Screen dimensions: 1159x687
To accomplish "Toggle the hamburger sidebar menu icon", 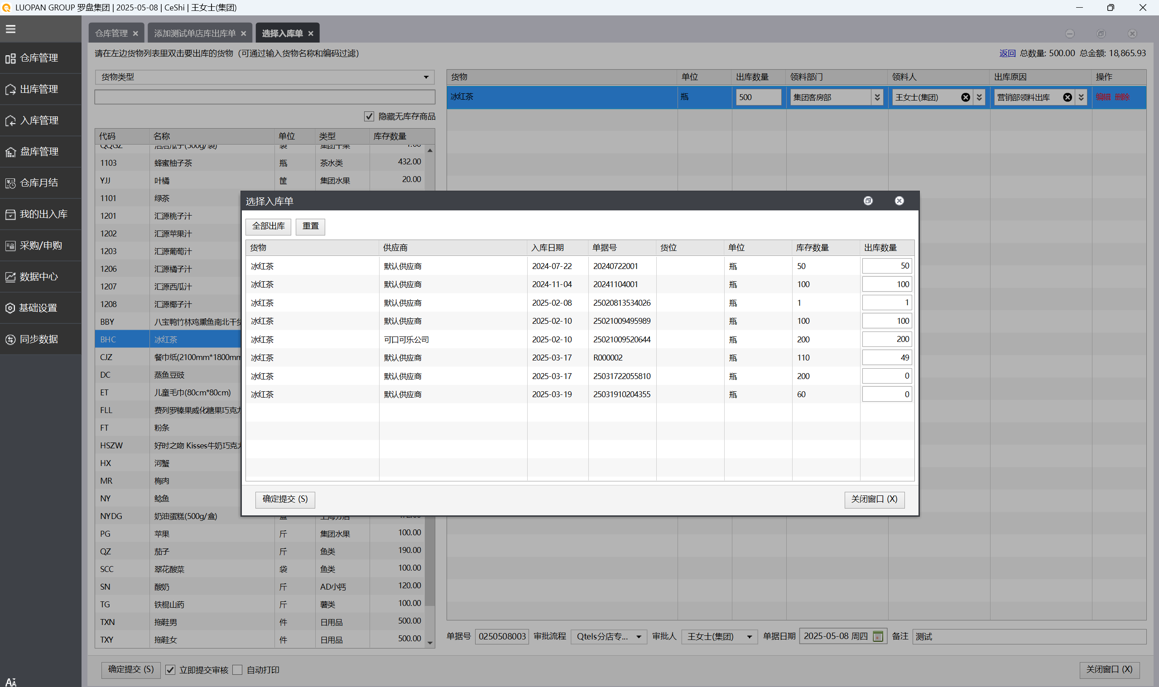I will click(11, 29).
